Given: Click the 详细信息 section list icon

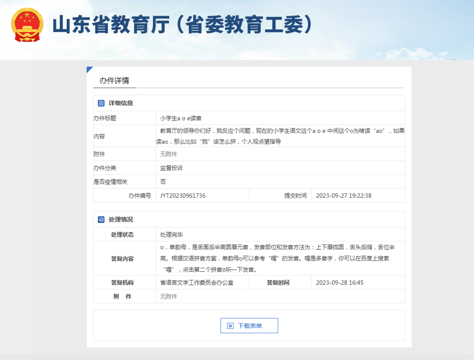Looking at the screenshot, I should click(101, 103).
